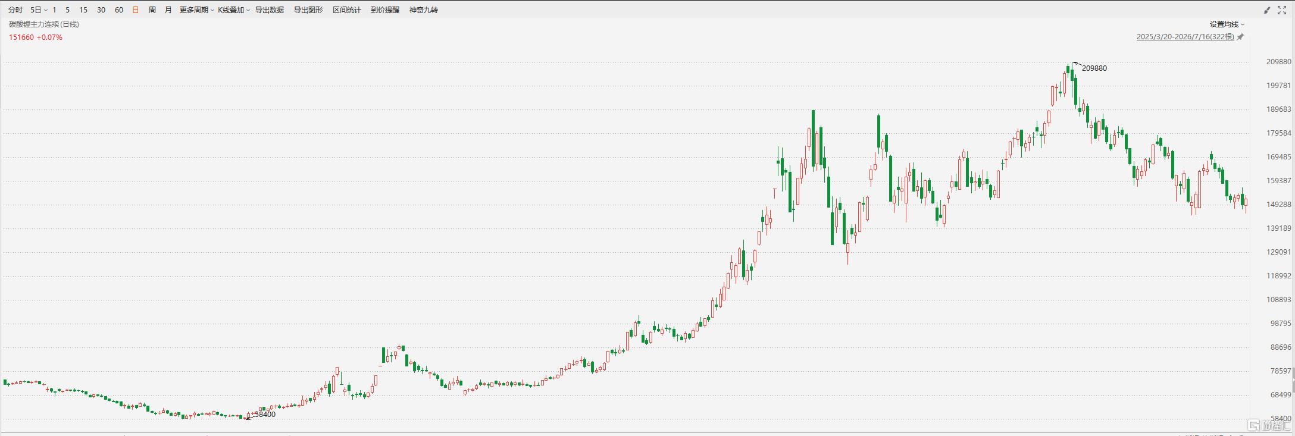
Task: Set a 到价提醒 price alert
Action: click(x=385, y=10)
